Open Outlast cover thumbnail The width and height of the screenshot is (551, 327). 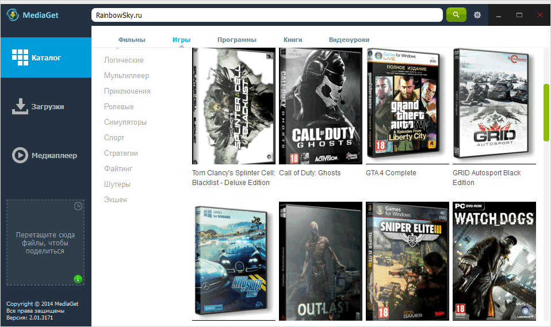click(320, 261)
